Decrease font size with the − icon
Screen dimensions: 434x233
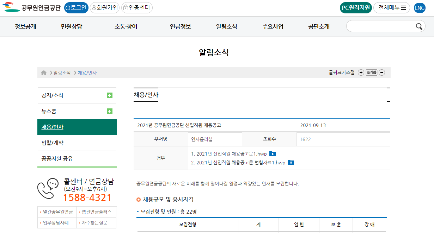(382, 73)
